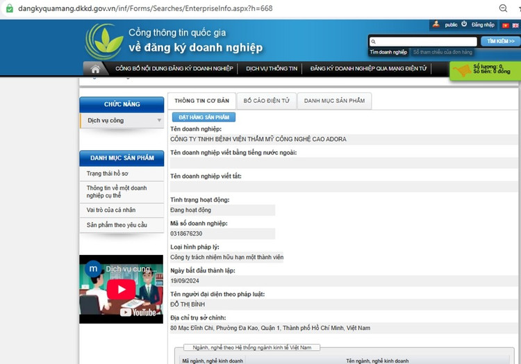Image resolution: width=521 pixels, height=364 pixels.
Task: Switch language with the English flag
Action: (x=515, y=24)
